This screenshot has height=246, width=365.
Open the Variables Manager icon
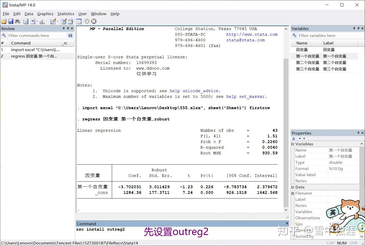(79, 22)
